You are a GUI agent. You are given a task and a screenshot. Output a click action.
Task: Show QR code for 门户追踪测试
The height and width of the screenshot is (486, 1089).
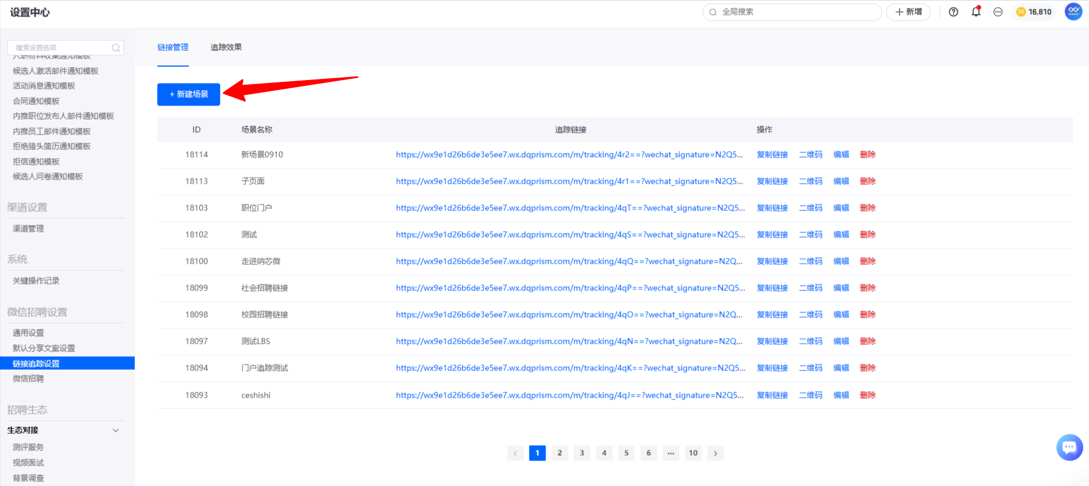[x=811, y=368]
